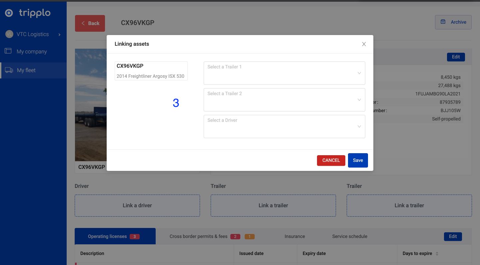
Task: Click the VL avatar icon
Action: pos(9,34)
